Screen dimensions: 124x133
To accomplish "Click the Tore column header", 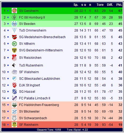I will click(x=100, y=5).
